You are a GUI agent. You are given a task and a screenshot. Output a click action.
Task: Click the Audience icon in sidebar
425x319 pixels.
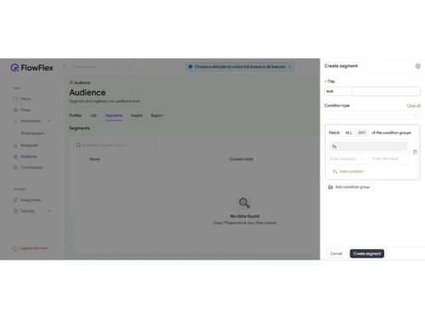[15, 157]
